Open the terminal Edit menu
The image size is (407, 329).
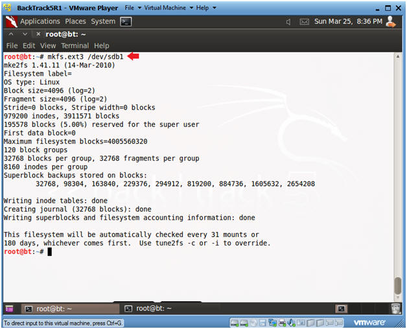pyautogui.click(x=29, y=46)
